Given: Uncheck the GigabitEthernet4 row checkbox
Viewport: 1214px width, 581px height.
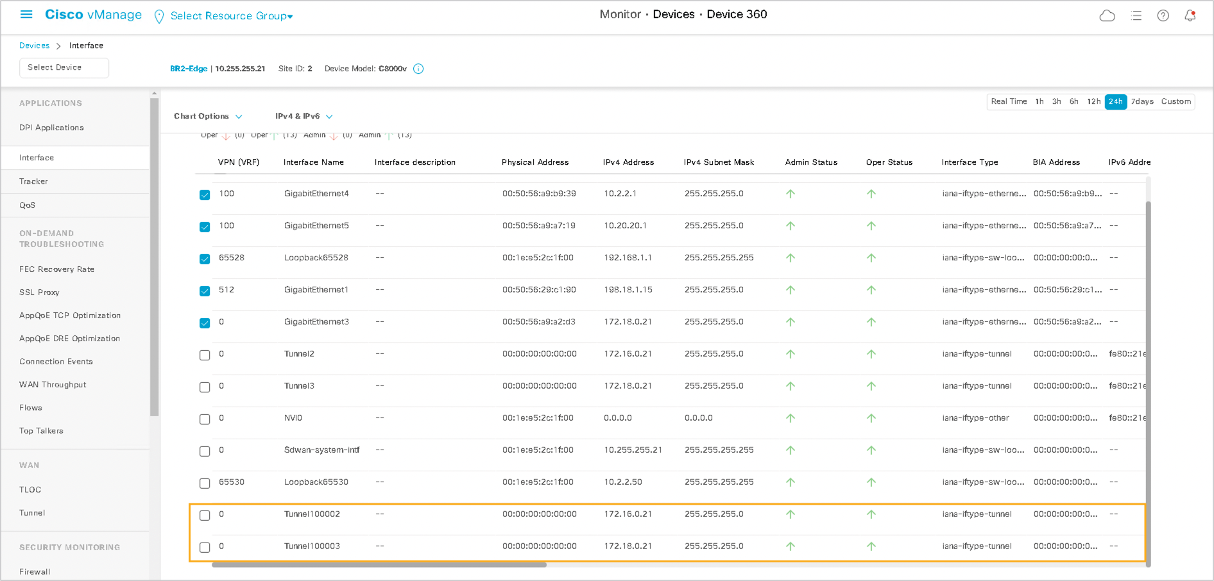Looking at the screenshot, I should click(205, 195).
